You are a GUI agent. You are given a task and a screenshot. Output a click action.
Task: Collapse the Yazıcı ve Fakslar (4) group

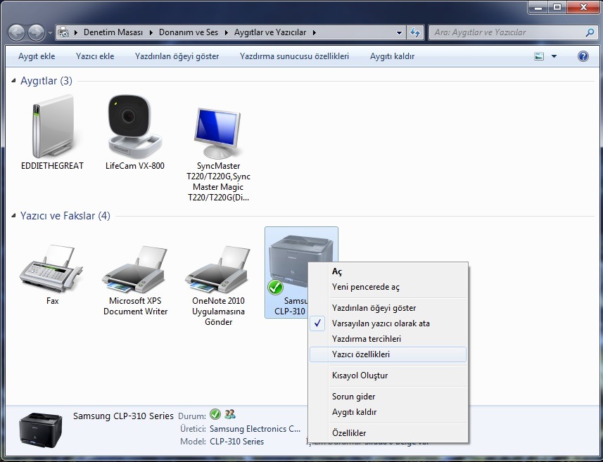[x=15, y=217]
